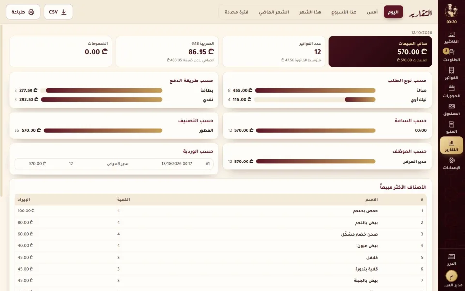Screen dimensions: 465x291
Task: Select the صحن خضار مشكّل row
Action: (x=220, y=234)
